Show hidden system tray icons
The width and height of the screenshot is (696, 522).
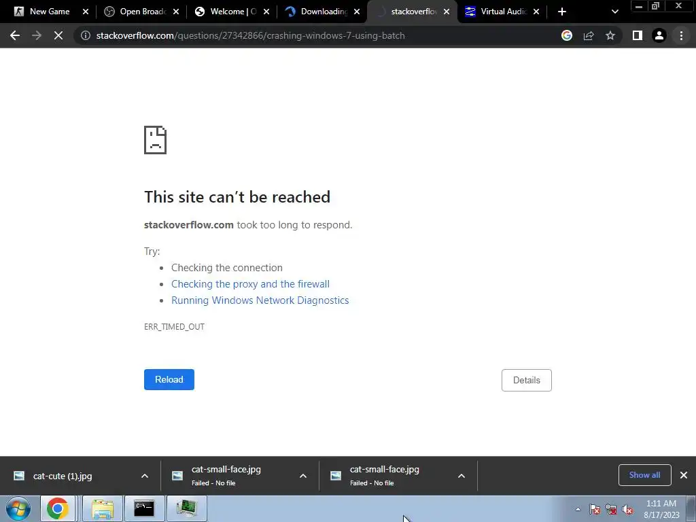click(x=578, y=509)
